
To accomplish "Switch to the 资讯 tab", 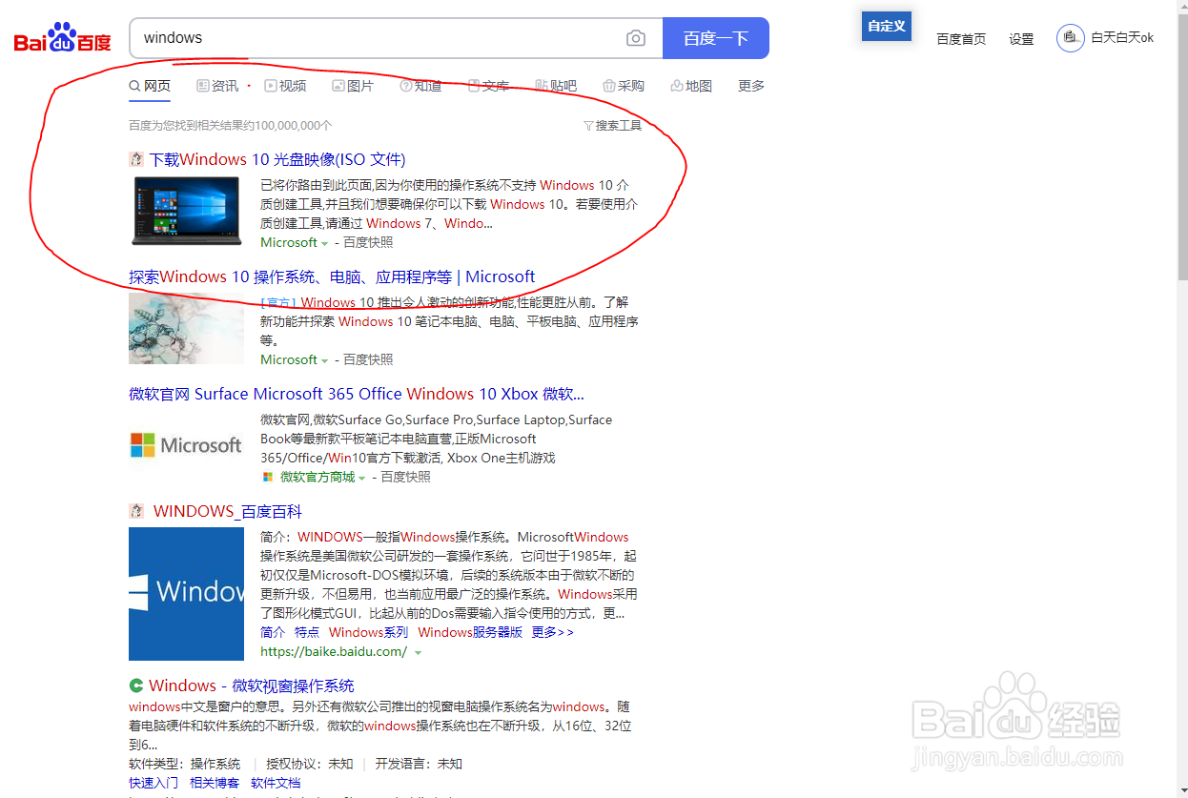I will (218, 86).
